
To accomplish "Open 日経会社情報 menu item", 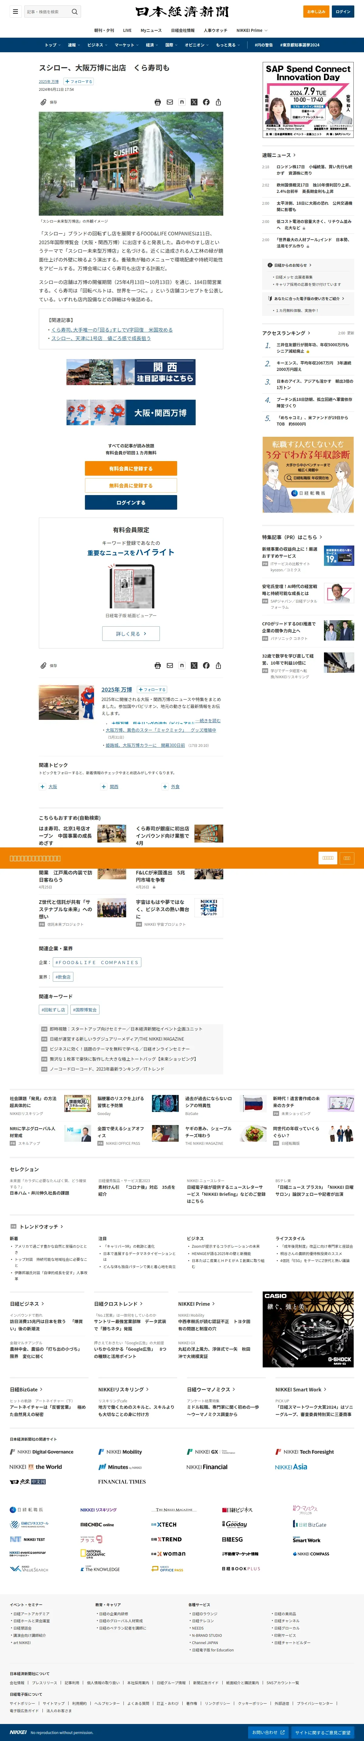I will point(183,30).
